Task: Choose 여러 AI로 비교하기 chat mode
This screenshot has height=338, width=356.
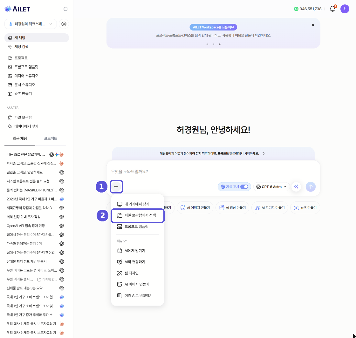Action: [x=137, y=295]
